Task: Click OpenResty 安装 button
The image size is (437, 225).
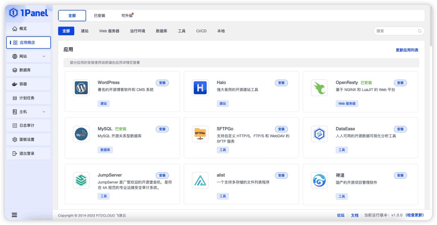Action: tap(400, 83)
